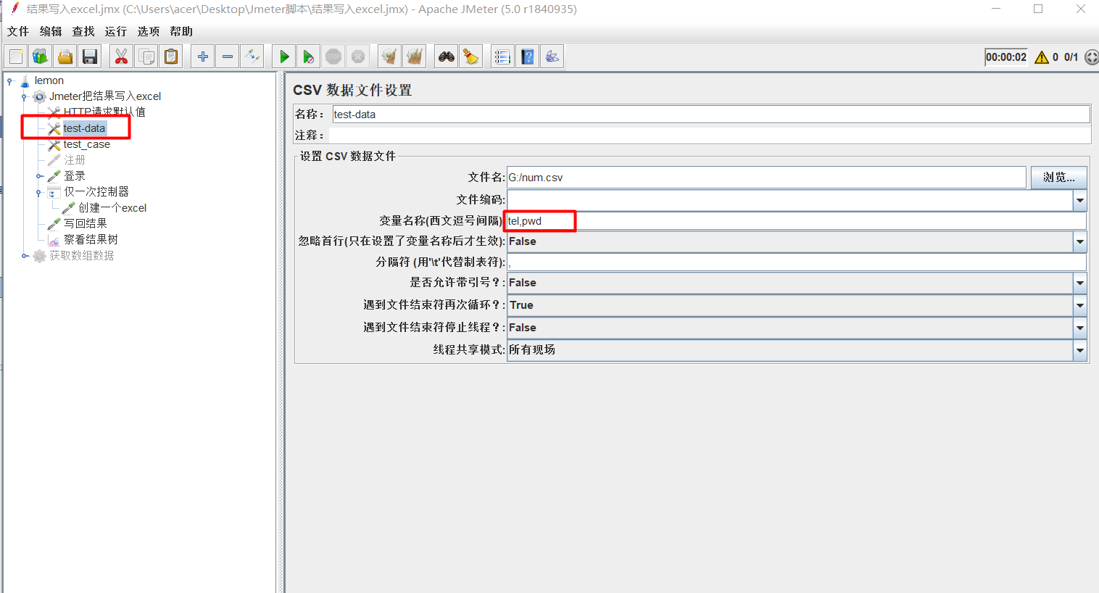Expand the 获取数组数据 node toggle

tap(24, 256)
